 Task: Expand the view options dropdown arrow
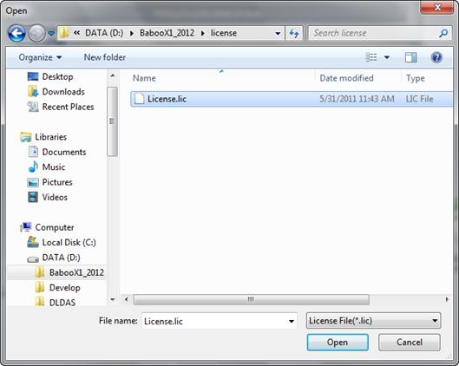click(x=387, y=57)
